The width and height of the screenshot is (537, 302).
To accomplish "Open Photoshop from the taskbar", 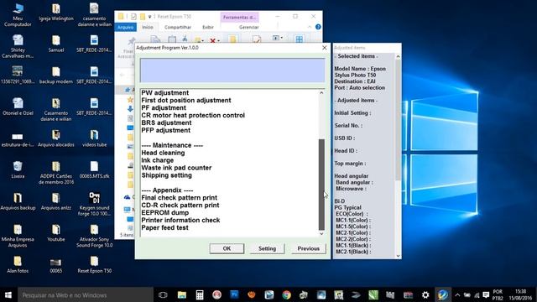I will click(234, 294).
